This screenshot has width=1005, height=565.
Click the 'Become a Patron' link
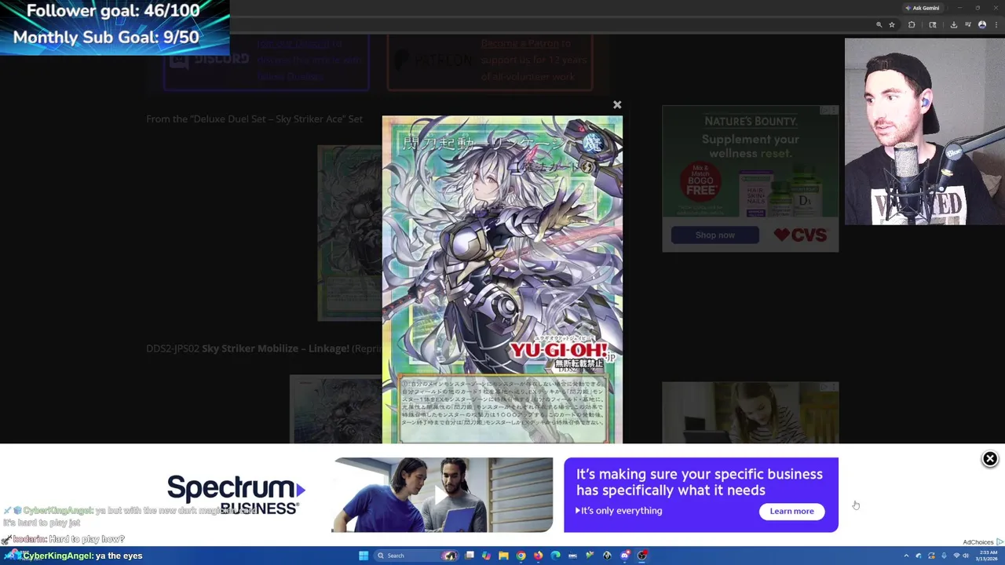pos(520,43)
